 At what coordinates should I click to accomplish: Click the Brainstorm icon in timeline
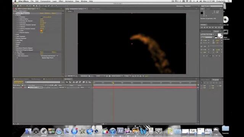(83, 82)
